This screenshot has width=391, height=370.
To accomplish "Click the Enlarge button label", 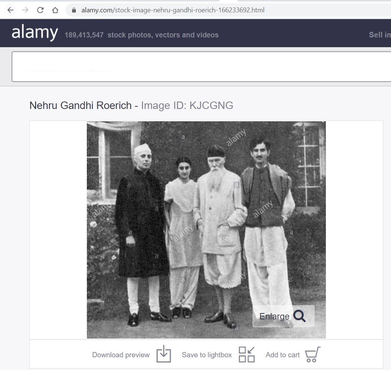I will click(x=274, y=316).
